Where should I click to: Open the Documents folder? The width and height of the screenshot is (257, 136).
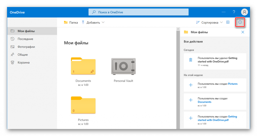pos(83,66)
